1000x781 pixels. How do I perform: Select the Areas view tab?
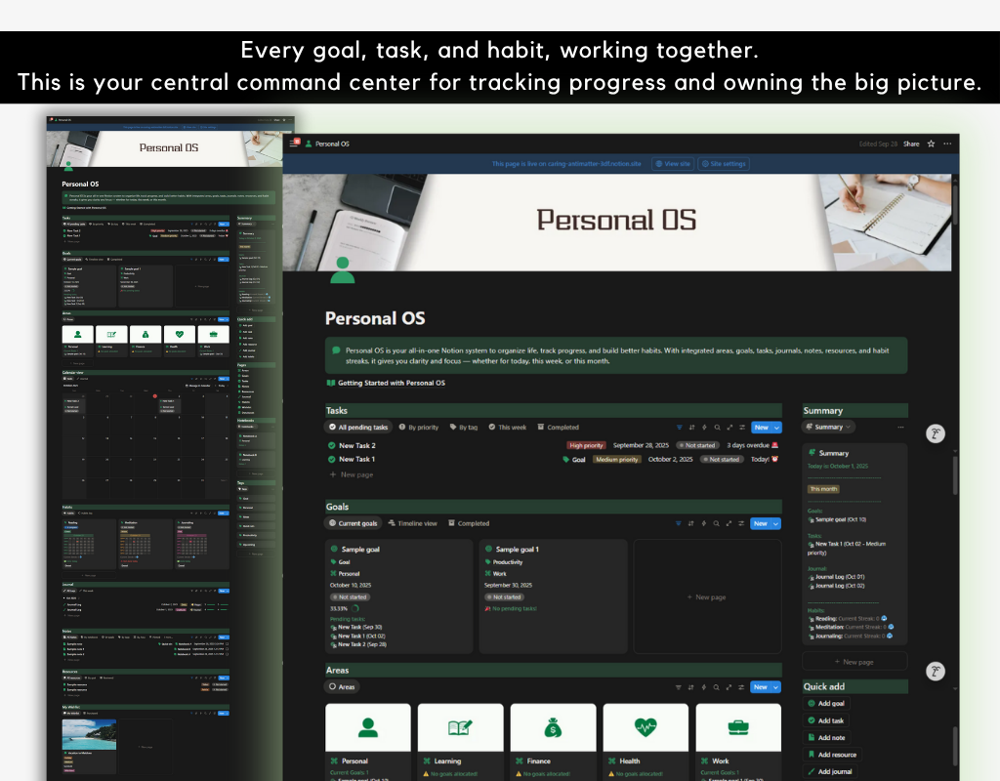(x=342, y=686)
